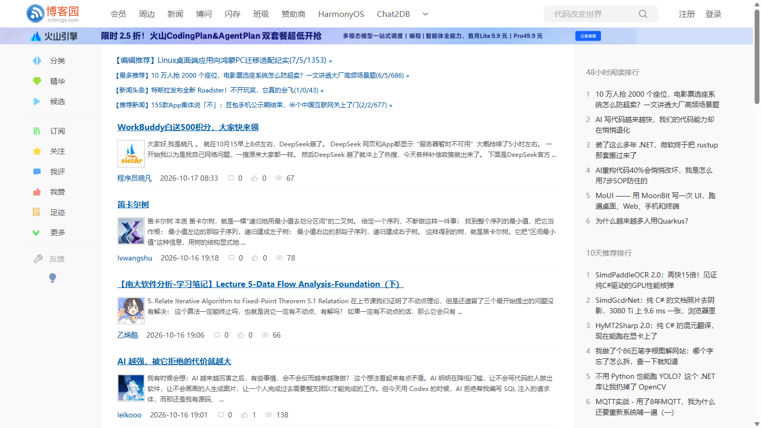Open the Chat2DB navigation item
The height and width of the screenshot is (428, 761).
pyautogui.click(x=393, y=14)
